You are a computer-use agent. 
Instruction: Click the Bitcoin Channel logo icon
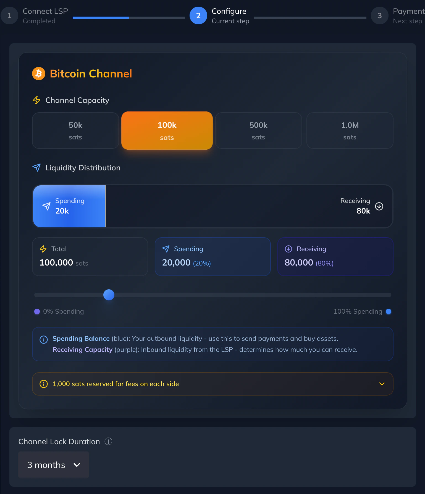[x=38, y=73]
